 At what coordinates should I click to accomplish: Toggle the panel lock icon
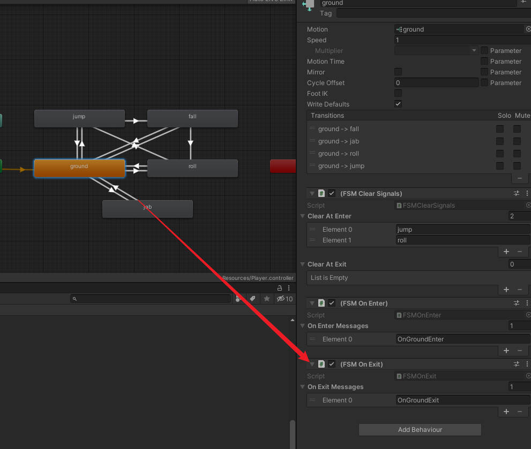(280, 288)
